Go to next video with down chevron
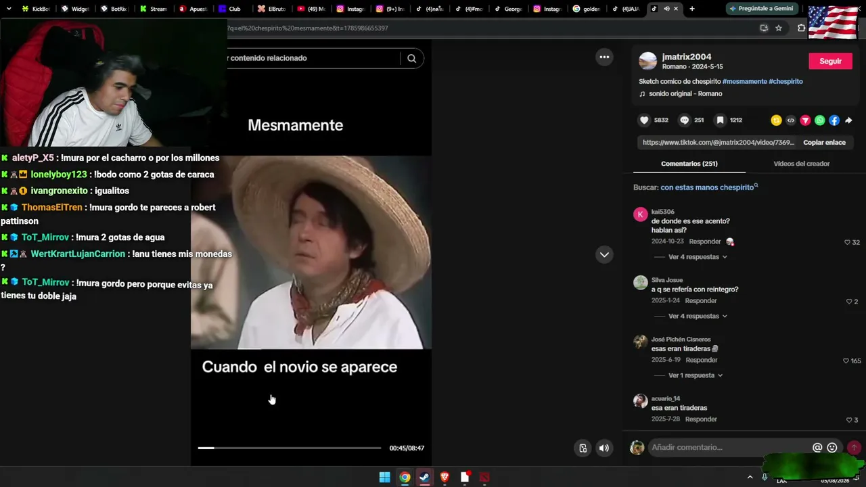This screenshot has width=866, height=487. pyautogui.click(x=604, y=254)
